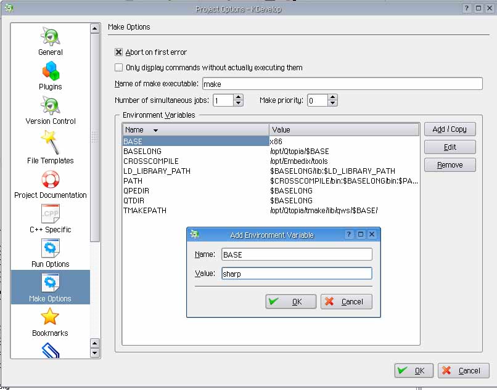Open the Plugins settings page
The height and width of the screenshot is (390, 497).
(x=51, y=76)
